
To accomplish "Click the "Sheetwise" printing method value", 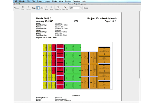I will [x=59, y=98].
